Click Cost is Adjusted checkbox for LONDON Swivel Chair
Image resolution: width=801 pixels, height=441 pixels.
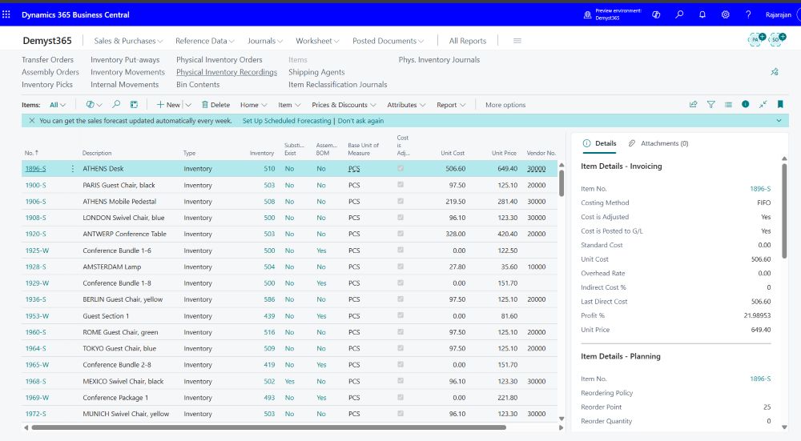coord(400,217)
